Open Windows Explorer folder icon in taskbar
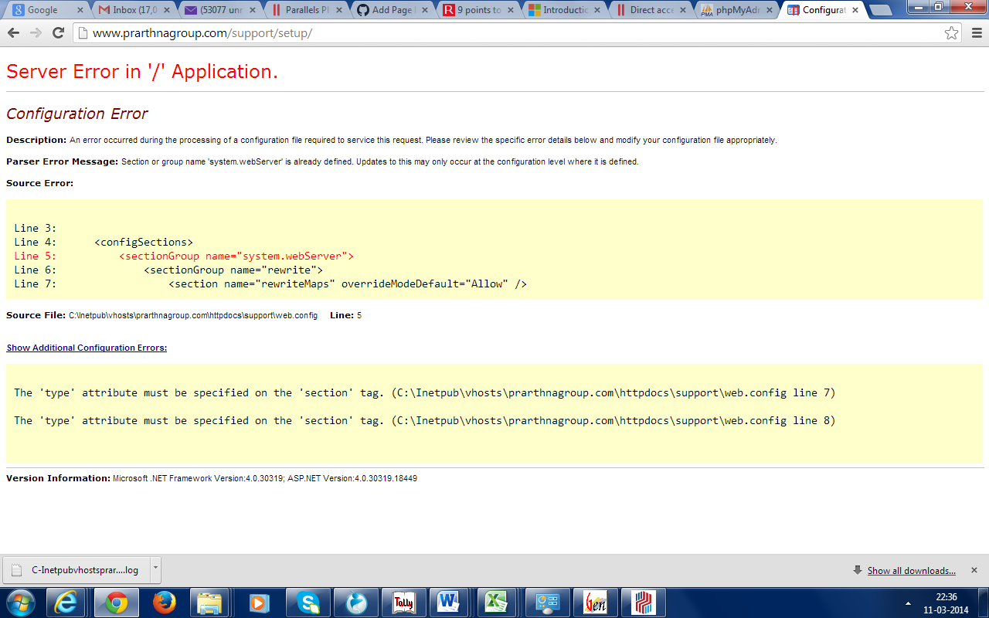Screen dimensions: 989x618 point(210,603)
